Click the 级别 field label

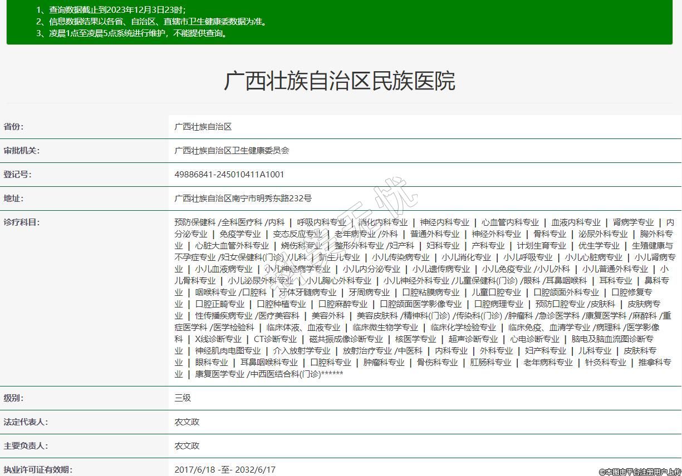(x=14, y=398)
